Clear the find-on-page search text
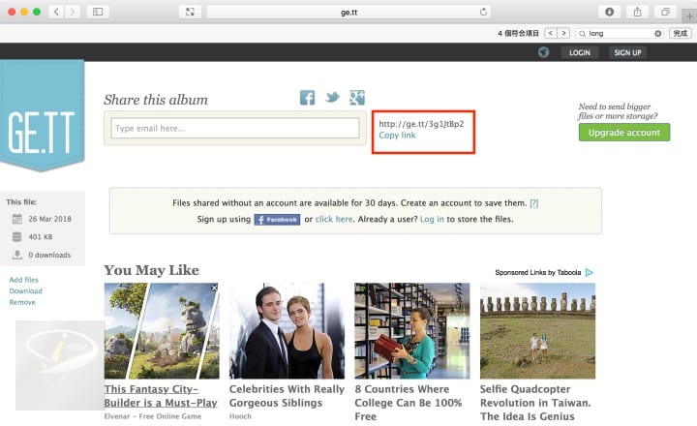This screenshot has height=426, width=697. 658,33
